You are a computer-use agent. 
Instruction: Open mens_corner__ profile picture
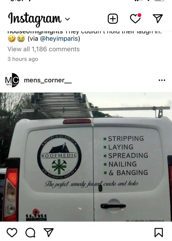click(x=12, y=80)
